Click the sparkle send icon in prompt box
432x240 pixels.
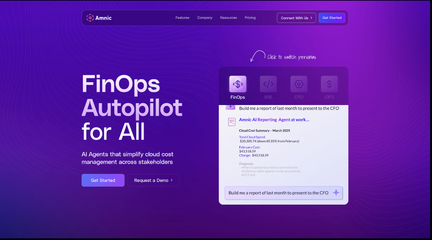[336, 193]
